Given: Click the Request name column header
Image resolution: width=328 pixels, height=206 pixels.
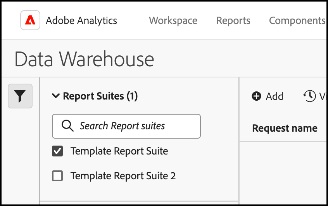Looking at the screenshot, I should tap(285, 128).
